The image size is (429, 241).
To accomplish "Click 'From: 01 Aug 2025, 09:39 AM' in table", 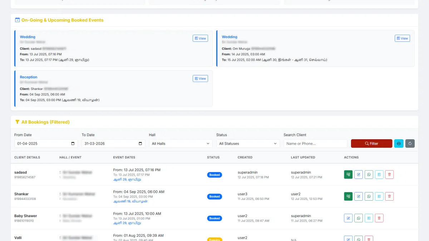I will [x=138, y=235].
